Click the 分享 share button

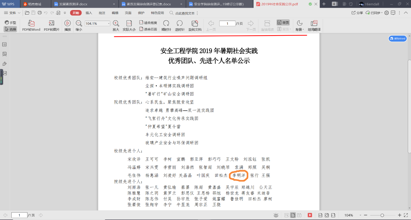[x=357, y=13]
